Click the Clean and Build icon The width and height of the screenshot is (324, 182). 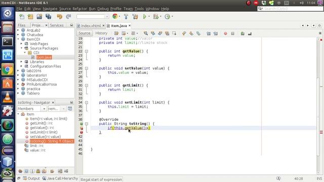(x=135, y=17)
